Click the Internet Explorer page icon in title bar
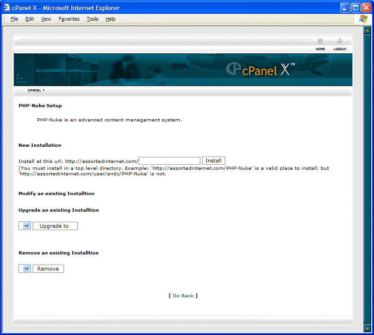 (x=6, y=8)
